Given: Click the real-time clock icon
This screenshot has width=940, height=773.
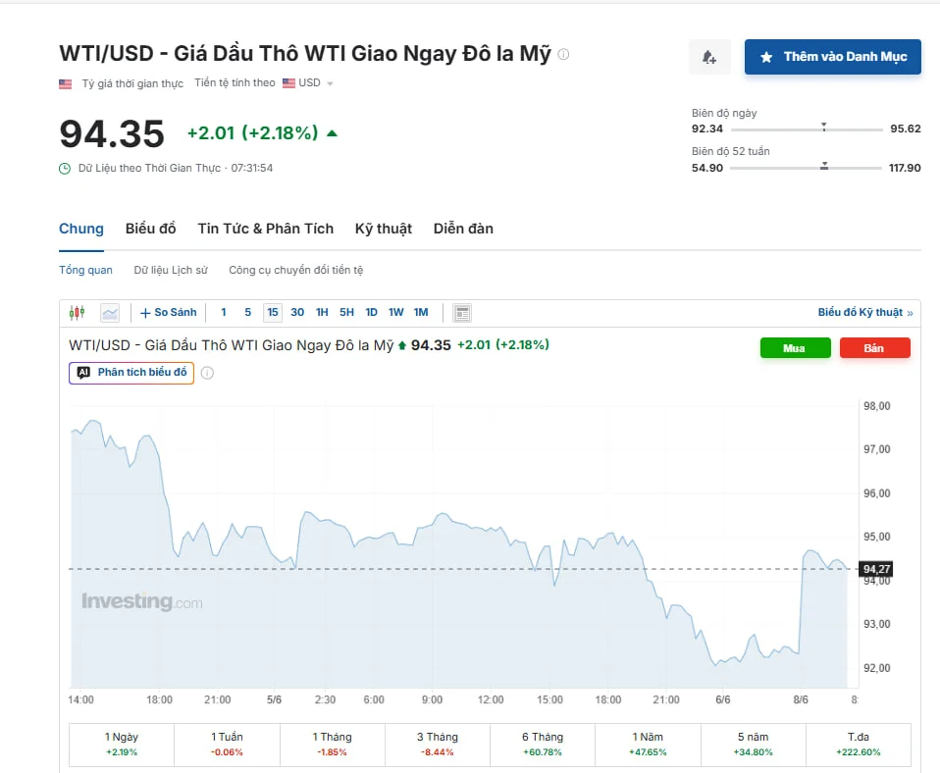Looking at the screenshot, I should (x=65, y=169).
